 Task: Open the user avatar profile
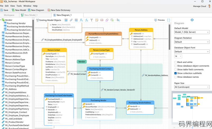[x=209, y=6]
